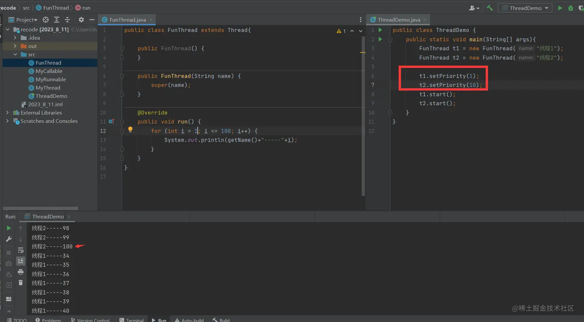Toggle scroll to end in console

tap(21, 261)
